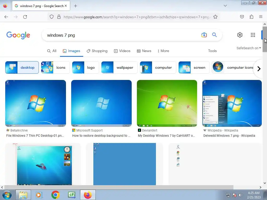Open tracking protection shield icon
This screenshot has height=200, width=267.
point(52,17)
